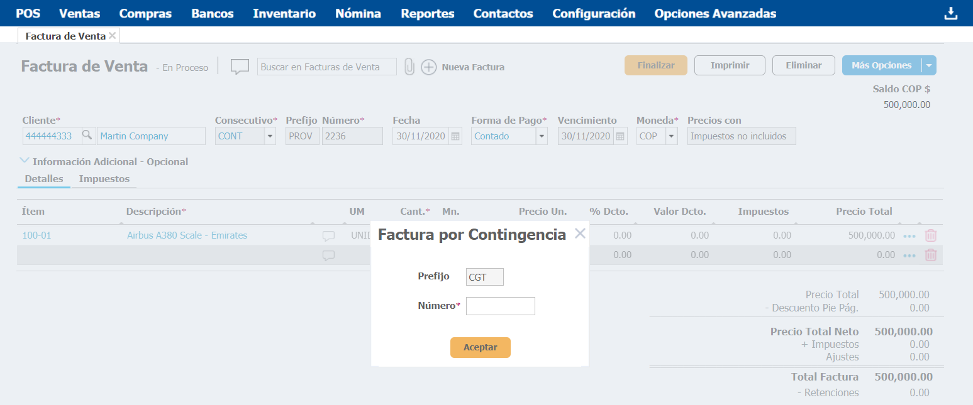This screenshot has height=405, width=973.
Task: Click the paperclip attachment icon
Action: click(409, 67)
